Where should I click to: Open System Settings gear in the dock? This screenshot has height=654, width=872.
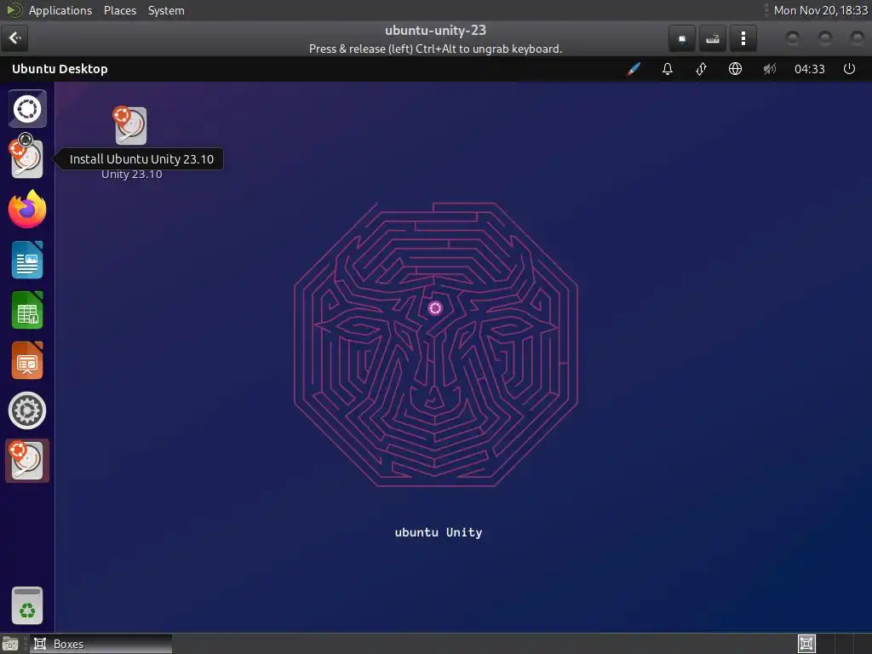point(26,410)
